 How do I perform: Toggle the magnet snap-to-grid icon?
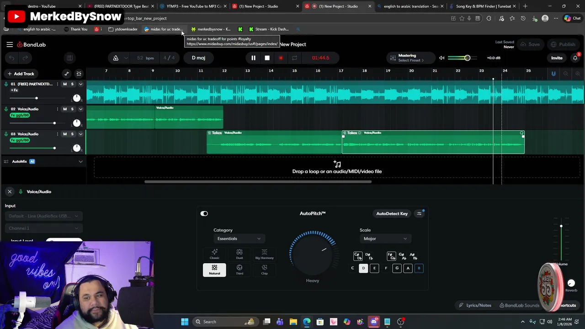(553, 74)
